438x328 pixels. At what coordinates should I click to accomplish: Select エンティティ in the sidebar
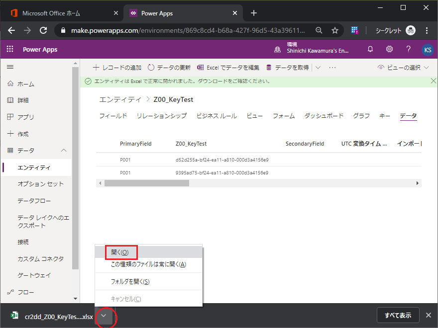pyautogui.click(x=36, y=167)
